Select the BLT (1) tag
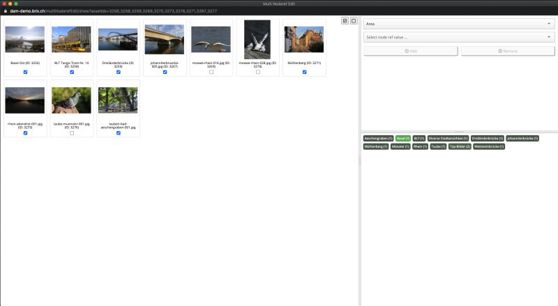 (x=419, y=138)
